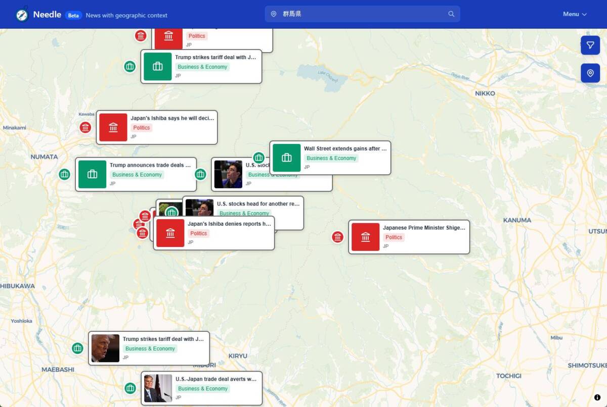The image size is (607, 407).
Task: Click red bank icon on Ishiba denies card
Action: pyautogui.click(x=170, y=233)
